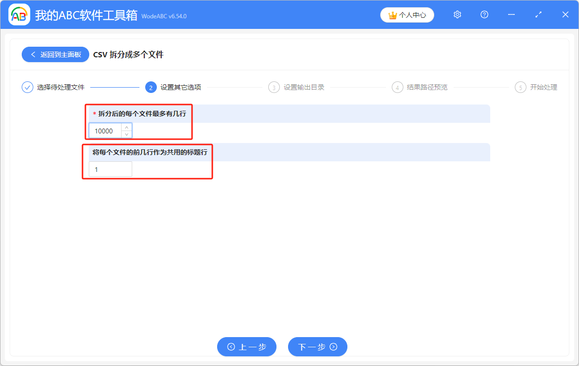Click the checkmark circle of step 选择待处理文件
Viewport: 579px width, 366px height.
coord(27,87)
